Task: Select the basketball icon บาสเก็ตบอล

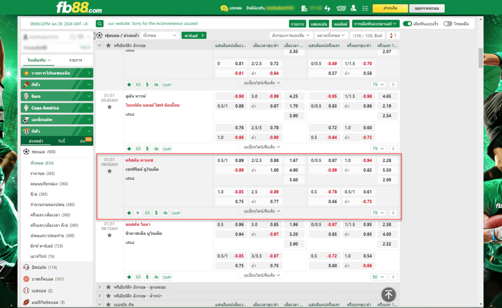Action: [x=26, y=279]
